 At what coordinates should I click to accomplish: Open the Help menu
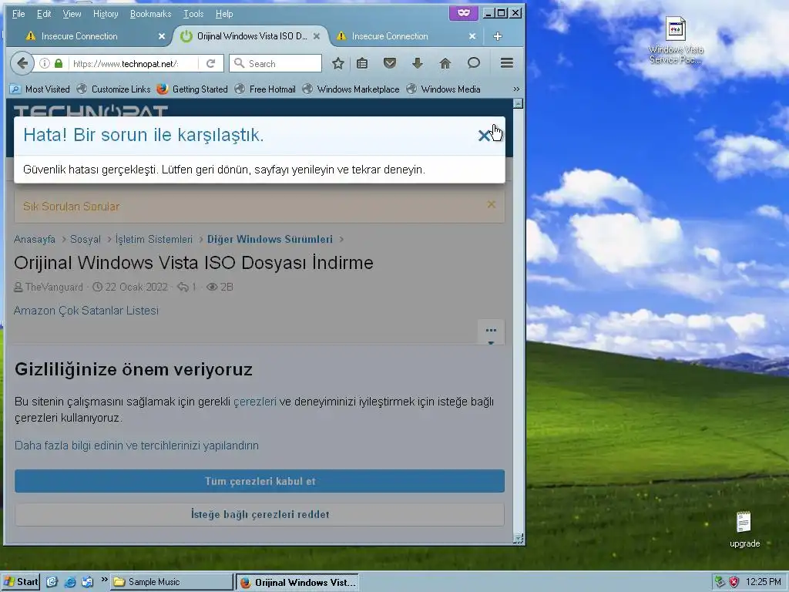(x=224, y=14)
